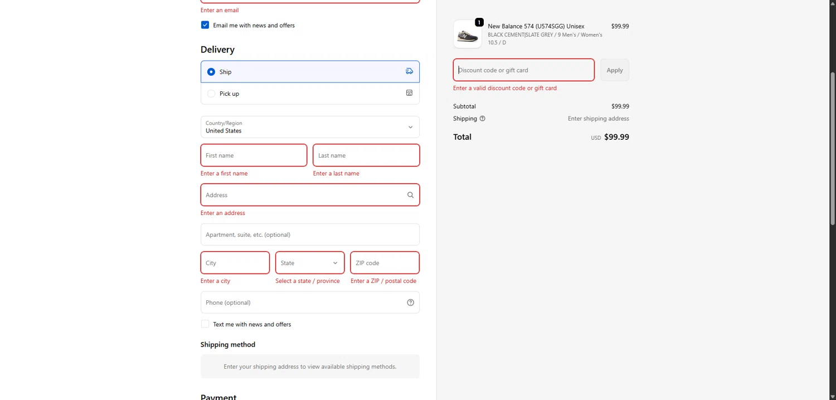Screen dimensions: 836x400
Task: Click the New Balance 574 product thumbnail
Action: 468,35
